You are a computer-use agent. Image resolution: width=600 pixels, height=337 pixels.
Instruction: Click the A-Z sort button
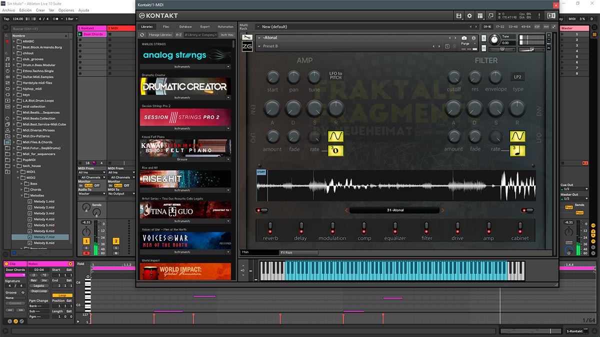coord(178,35)
